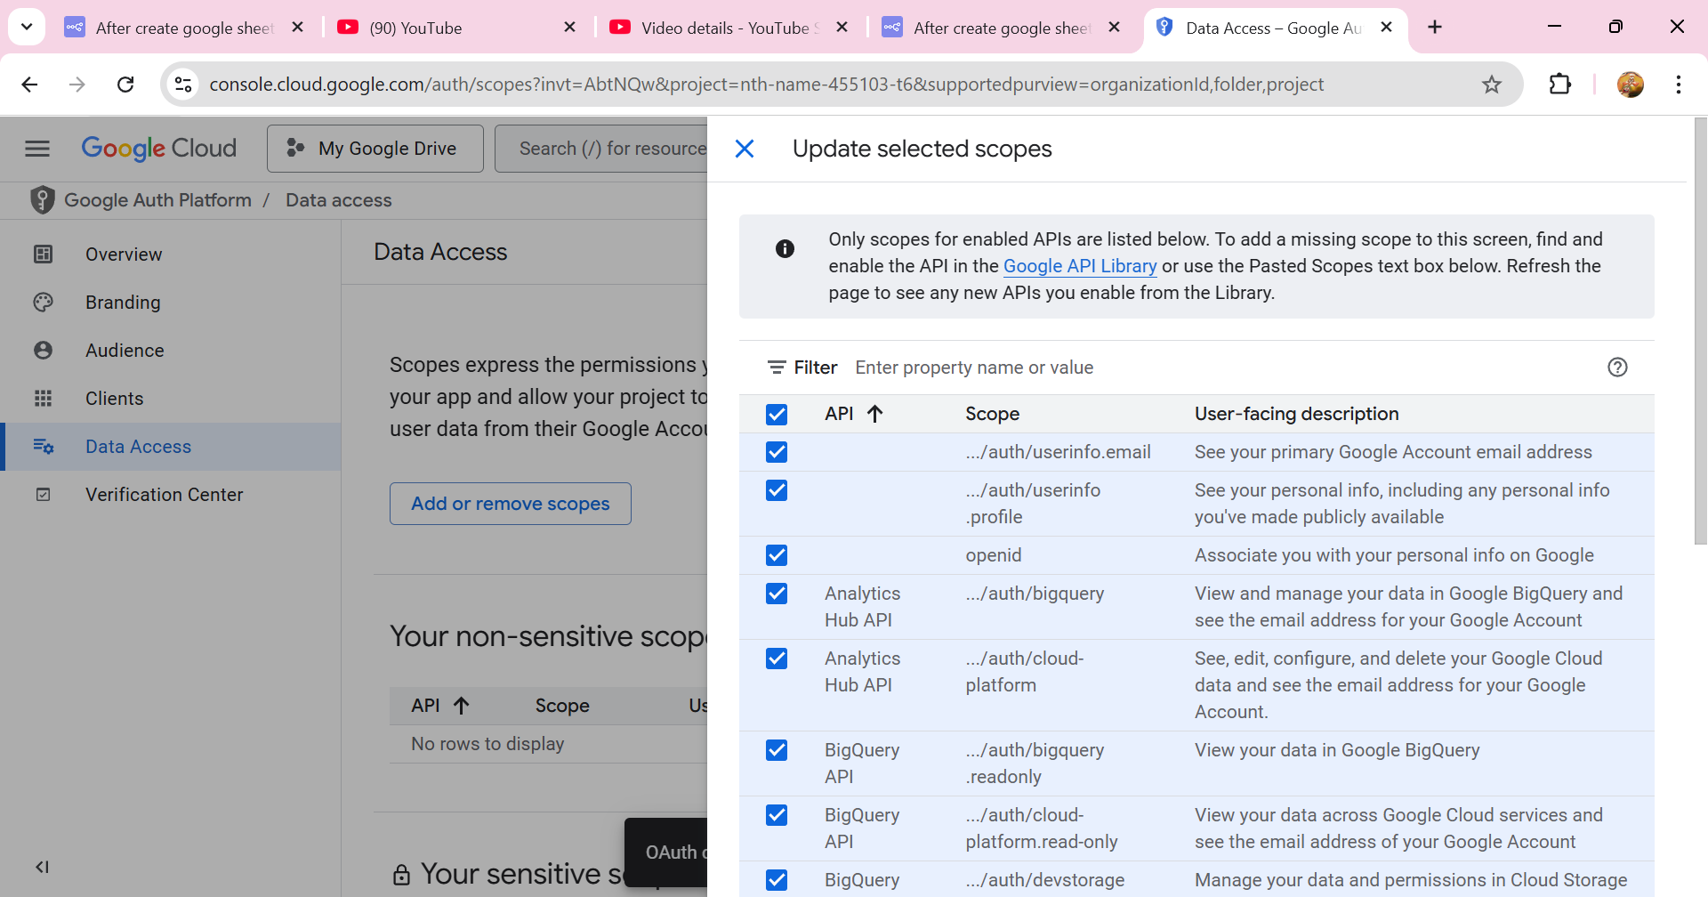Click the page vertical scrollbar thumb
Image resolution: width=1708 pixels, height=897 pixels.
(x=1701, y=329)
